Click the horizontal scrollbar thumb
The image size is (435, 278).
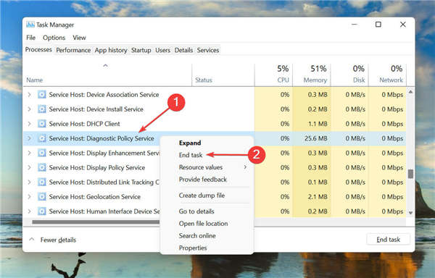(x=96, y=222)
